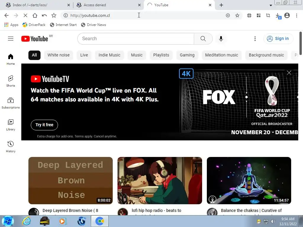The image size is (303, 227).
Task: Click the circled plus icon in address bar
Action: pos(228,15)
